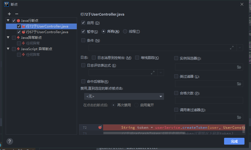Screen dimensions: 251x150
Task: Open folder browser for 调用者过滤器 field
Action: coord(239,117)
